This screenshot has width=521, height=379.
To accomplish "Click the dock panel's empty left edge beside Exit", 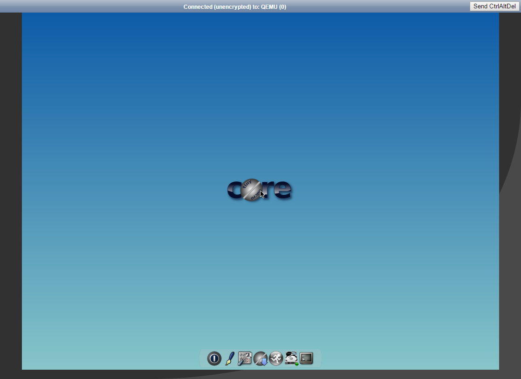I will (x=203, y=359).
